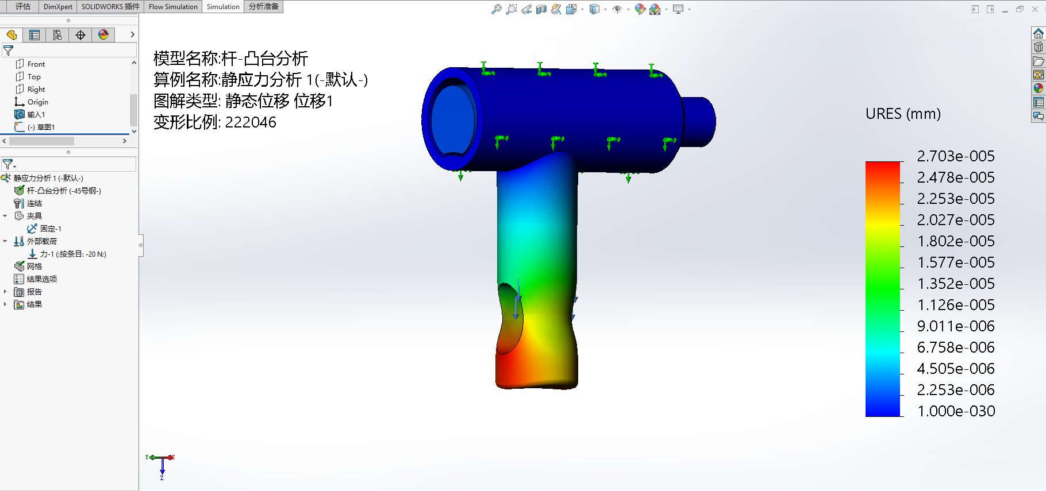Click the upper tree filter funnel icon
The image size is (1046, 491).
click(8, 51)
